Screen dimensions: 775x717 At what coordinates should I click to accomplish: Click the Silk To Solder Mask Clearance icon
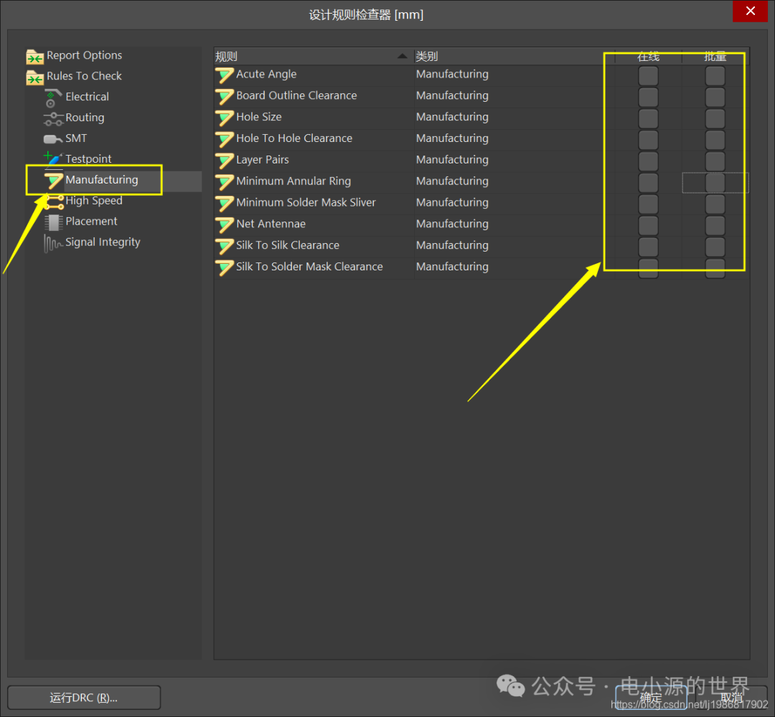tap(225, 267)
